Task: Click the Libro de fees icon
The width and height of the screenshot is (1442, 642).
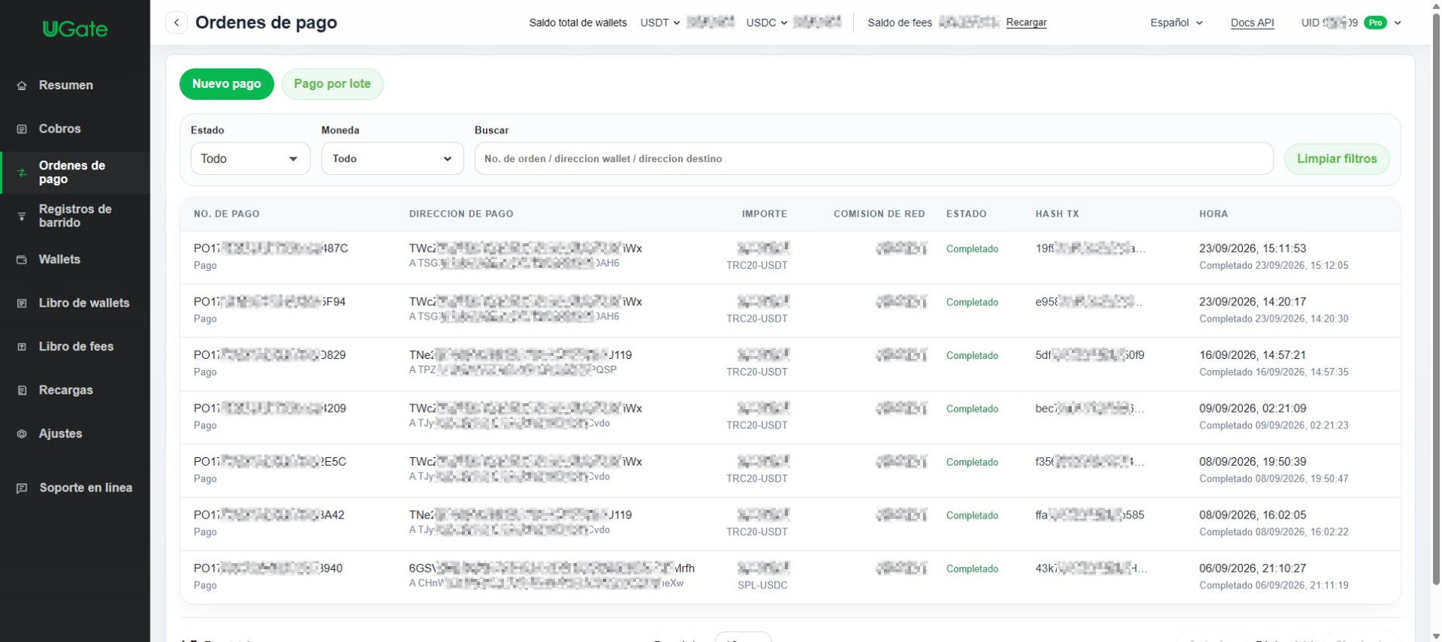Action: [22, 347]
